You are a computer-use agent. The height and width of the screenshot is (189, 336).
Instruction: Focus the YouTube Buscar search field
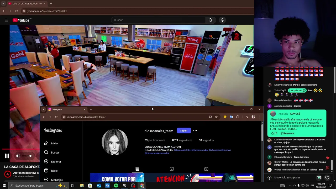click(158, 20)
